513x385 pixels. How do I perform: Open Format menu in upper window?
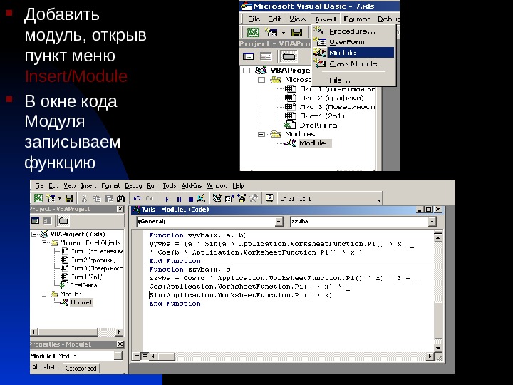point(357,19)
